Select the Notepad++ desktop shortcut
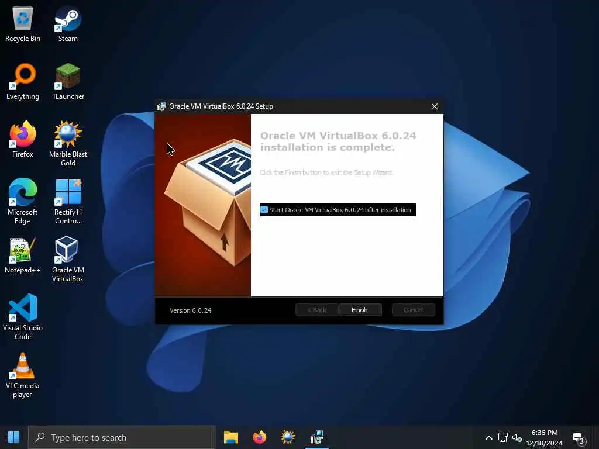Screen dimensions: 599x449 coord(23,255)
